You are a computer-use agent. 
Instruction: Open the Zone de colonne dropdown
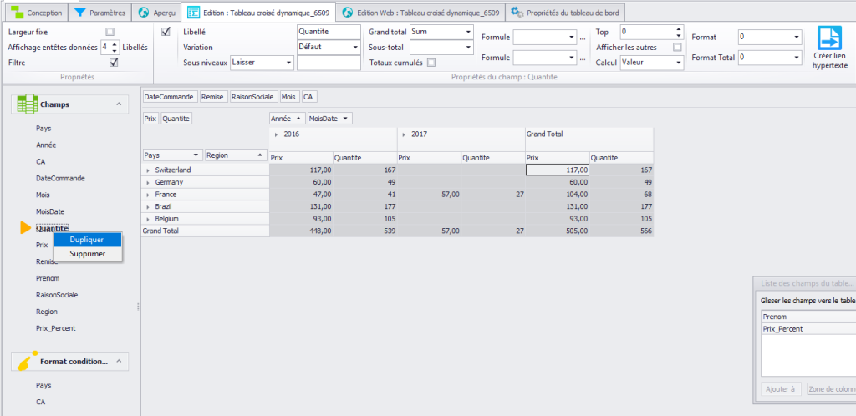click(x=832, y=389)
